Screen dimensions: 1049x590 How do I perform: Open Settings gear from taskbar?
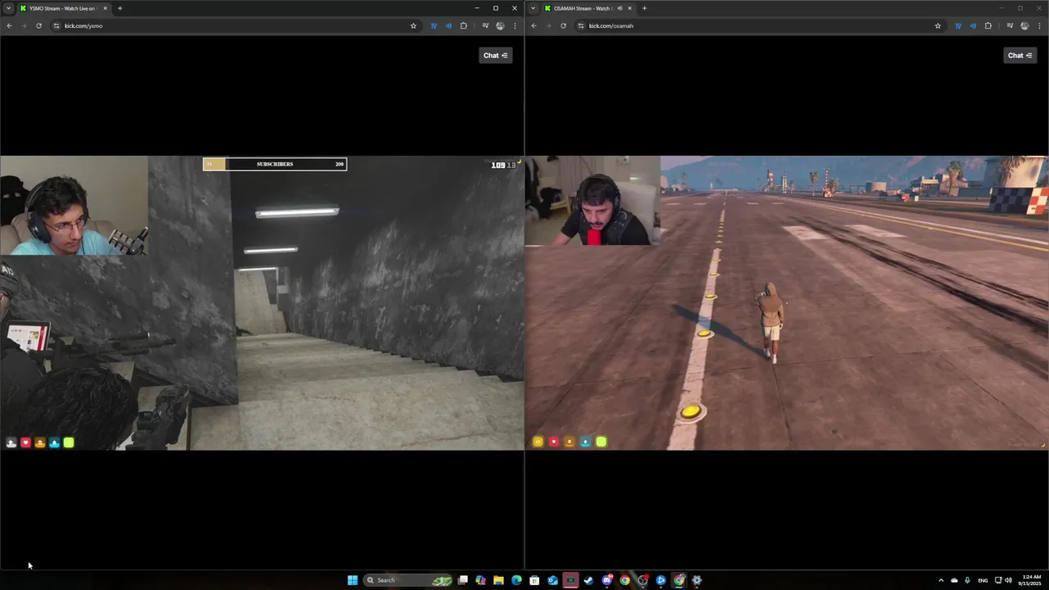(x=697, y=580)
